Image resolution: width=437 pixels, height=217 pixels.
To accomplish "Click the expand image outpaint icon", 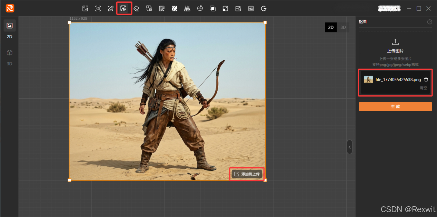I will coord(225,8).
